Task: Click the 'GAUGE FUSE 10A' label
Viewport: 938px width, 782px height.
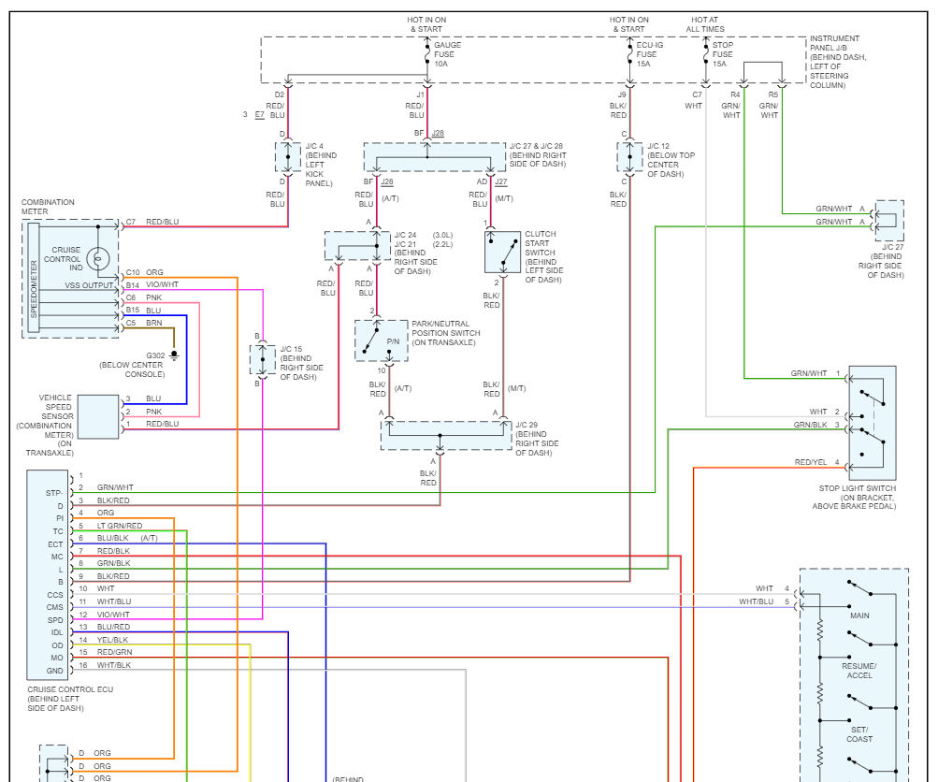Action: point(447,54)
